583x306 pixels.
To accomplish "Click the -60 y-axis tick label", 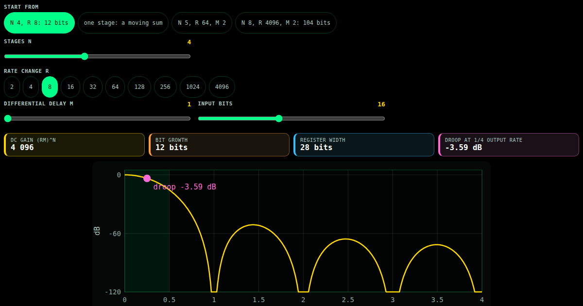I will [115, 234].
